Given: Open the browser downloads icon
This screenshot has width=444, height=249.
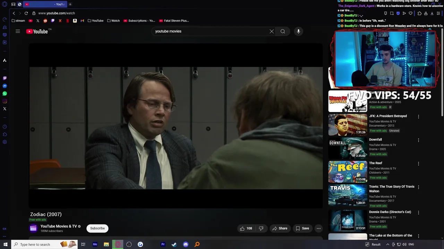Looking at the screenshot, I should (432, 13).
